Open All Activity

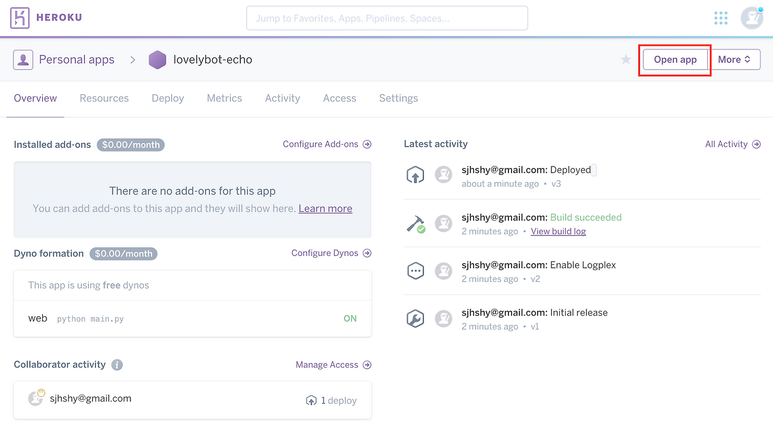733,144
